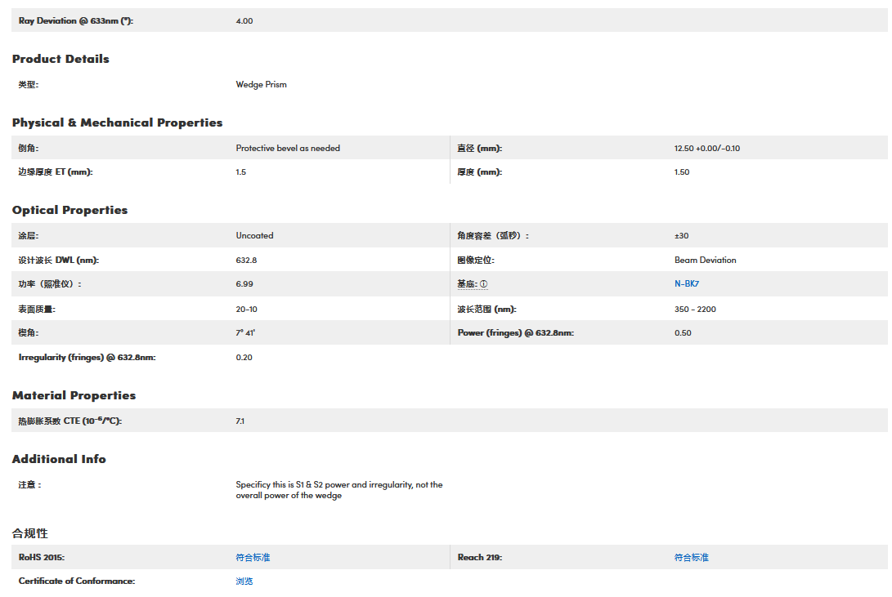Screen dimensions: 892x597
Task: Click the info icon beside 基底
Action: [x=484, y=284]
